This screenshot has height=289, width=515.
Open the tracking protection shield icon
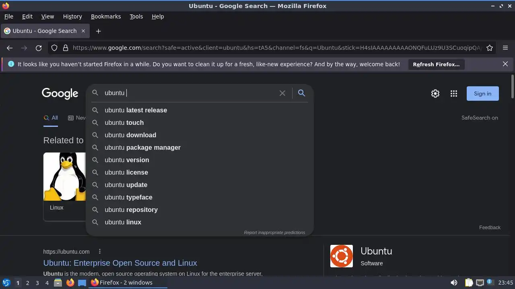(x=54, y=48)
